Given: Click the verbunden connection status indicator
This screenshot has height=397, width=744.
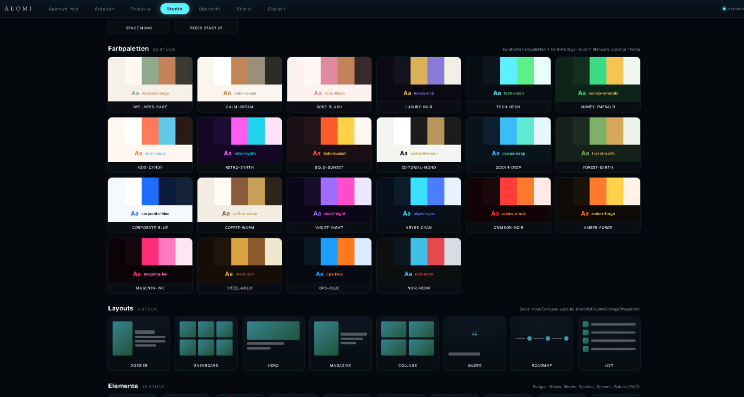Looking at the screenshot, I should click(x=733, y=9).
